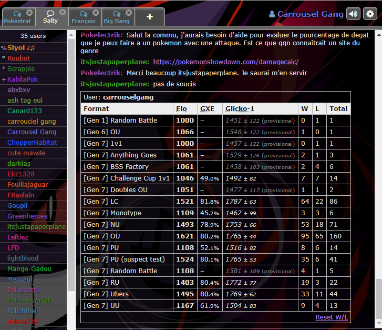The width and height of the screenshot is (382, 330).
Task: Click the Carrousel Gang username at top
Action: pyautogui.click(x=306, y=14)
